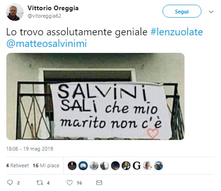The width and height of the screenshot is (221, 191).
Task: View the 4 Retweet list
Action: click(18, 165)
